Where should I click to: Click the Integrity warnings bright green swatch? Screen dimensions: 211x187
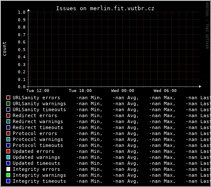(x=8, y=175)
